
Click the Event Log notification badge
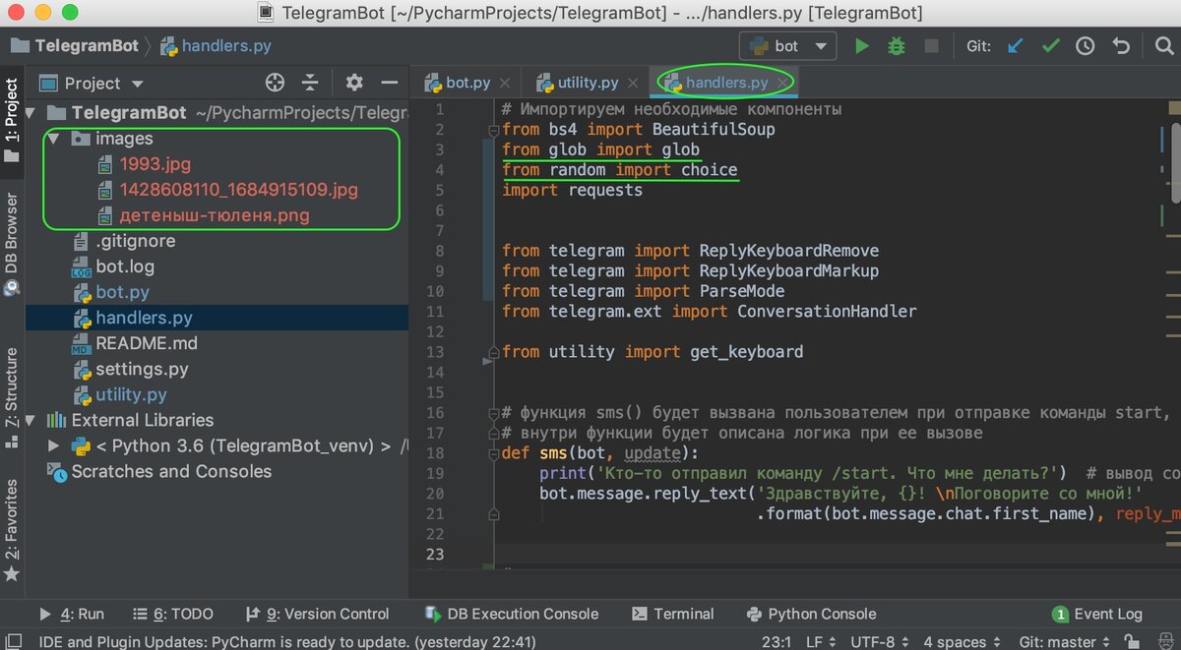(1061, 614)
